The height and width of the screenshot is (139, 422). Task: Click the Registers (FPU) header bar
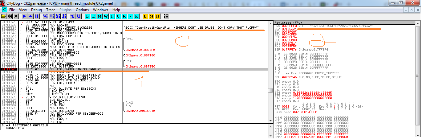345,23
